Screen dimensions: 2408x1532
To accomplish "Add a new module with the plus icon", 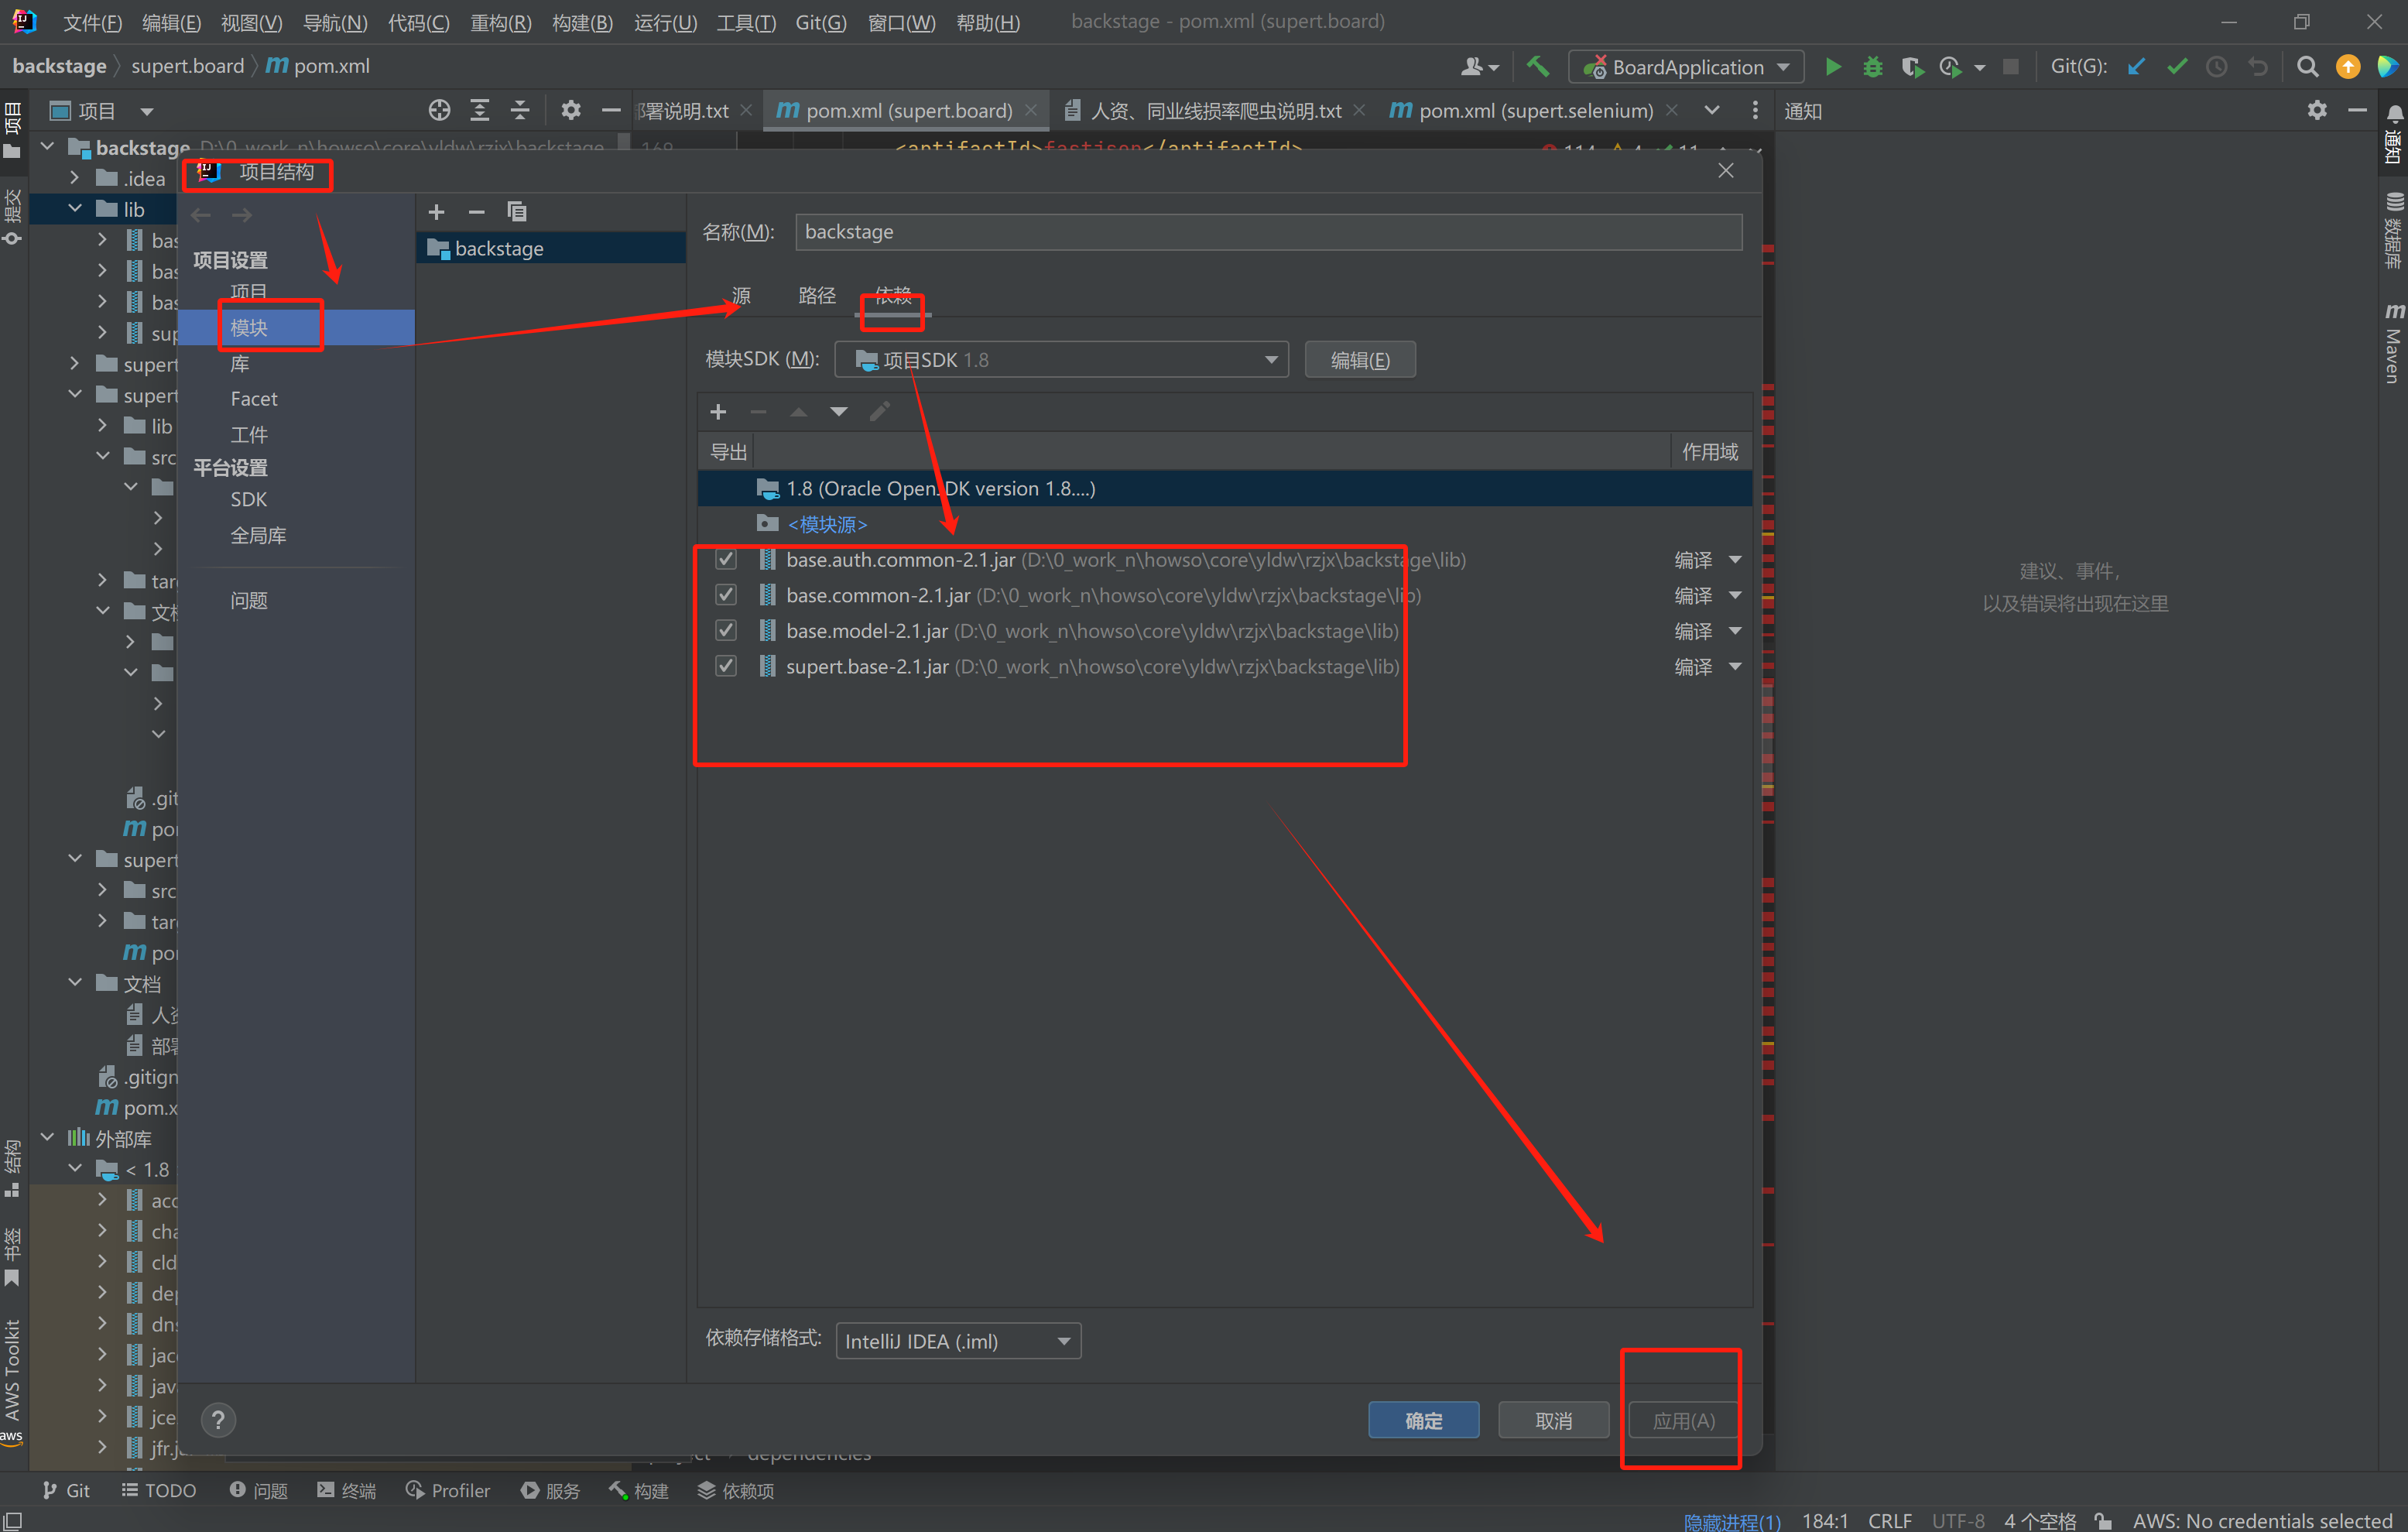I will (x=436, y=212).
